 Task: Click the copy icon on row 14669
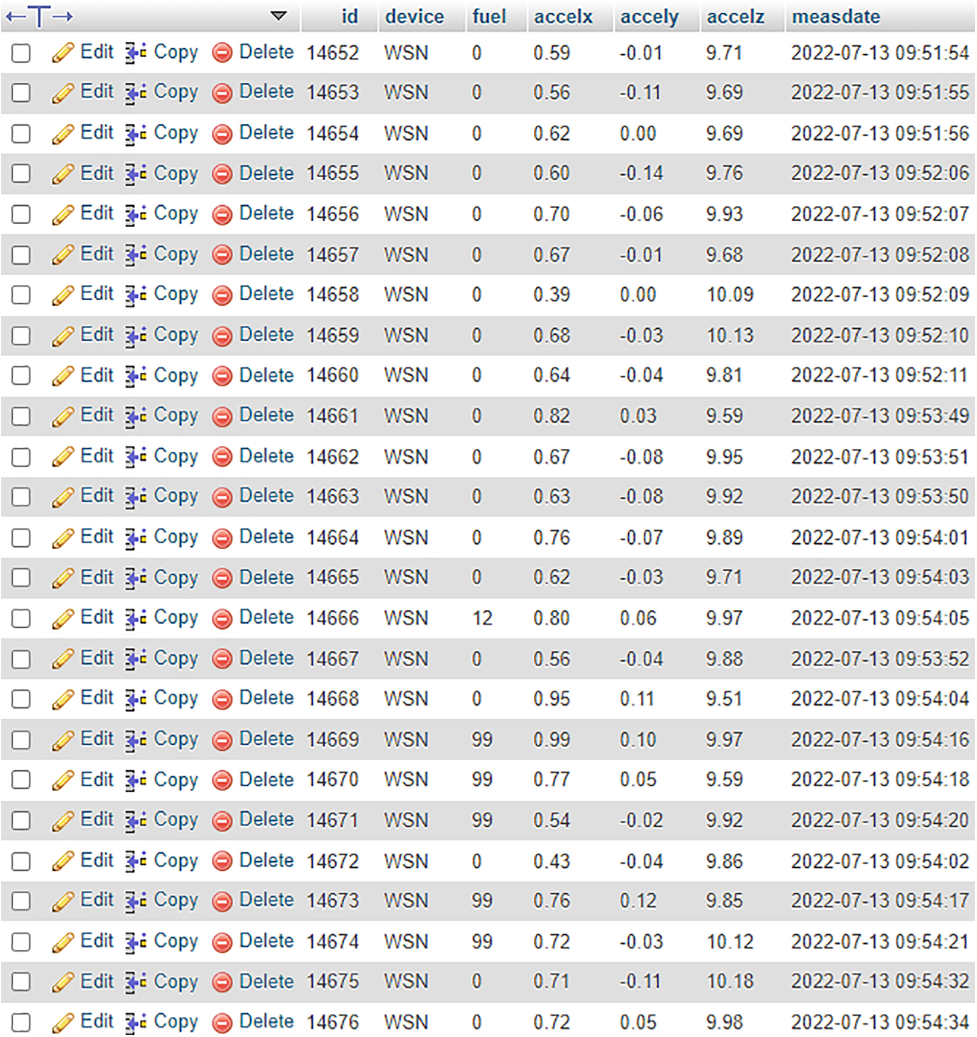click(x=136, y=740)
